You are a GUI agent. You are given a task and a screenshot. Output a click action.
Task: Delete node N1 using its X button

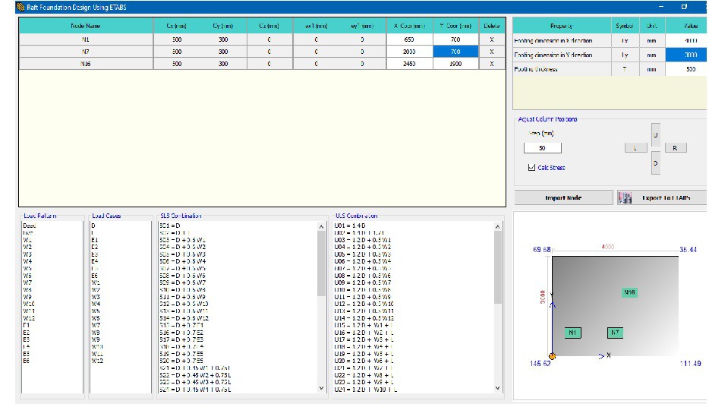pyautogui.click(x=492, y=39)
